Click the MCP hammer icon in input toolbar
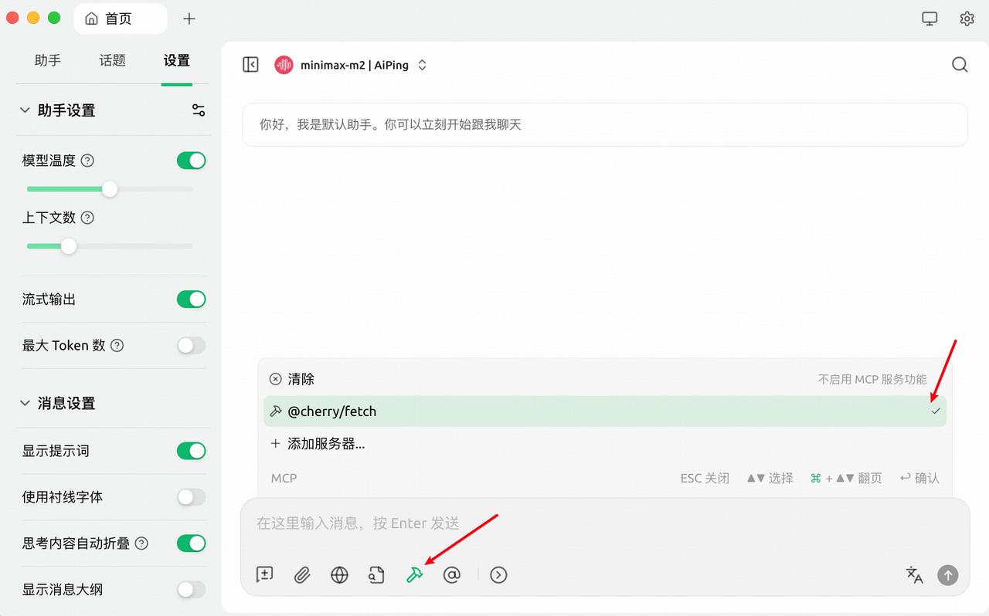 415,574
